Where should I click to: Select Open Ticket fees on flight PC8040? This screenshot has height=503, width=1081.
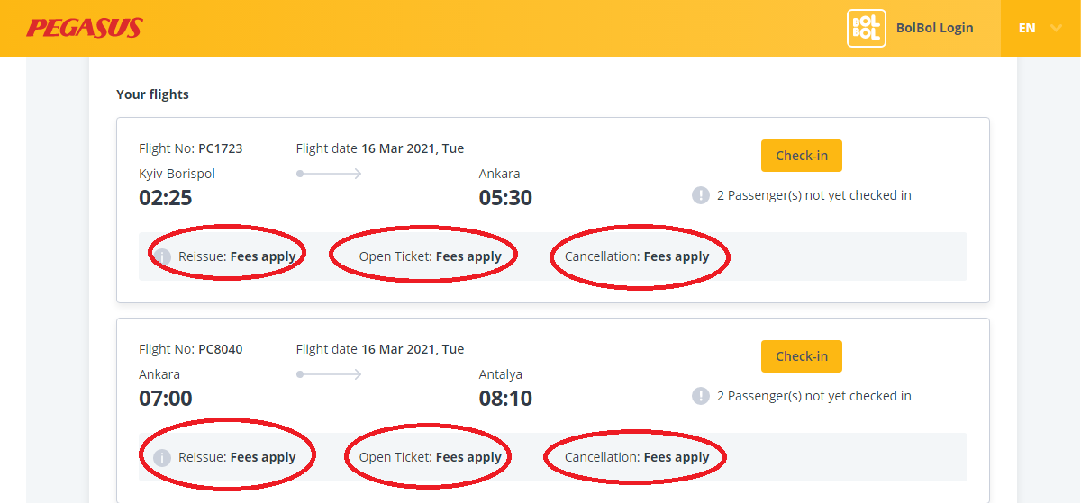pos(430,457)
